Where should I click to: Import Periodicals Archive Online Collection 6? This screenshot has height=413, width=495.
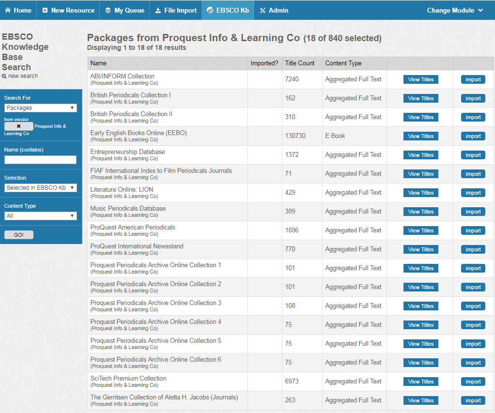tap(473, 363)
